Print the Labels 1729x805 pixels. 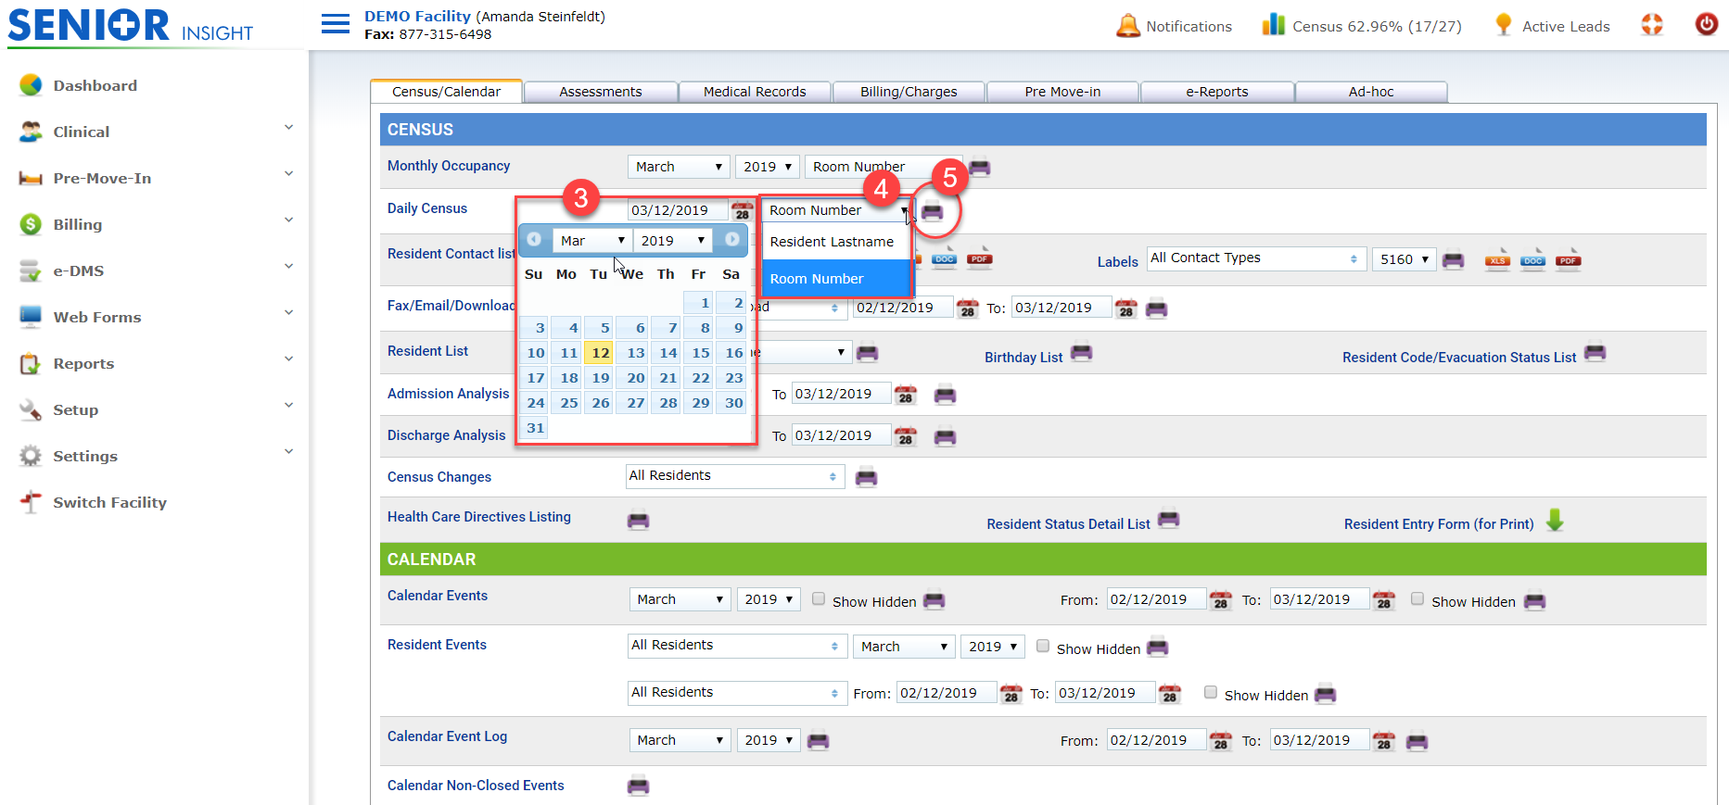coord(1454,260)
